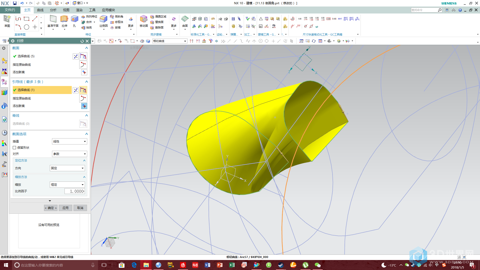
Task: Switch to the 分析 ribbon tab
Action: 53,10
